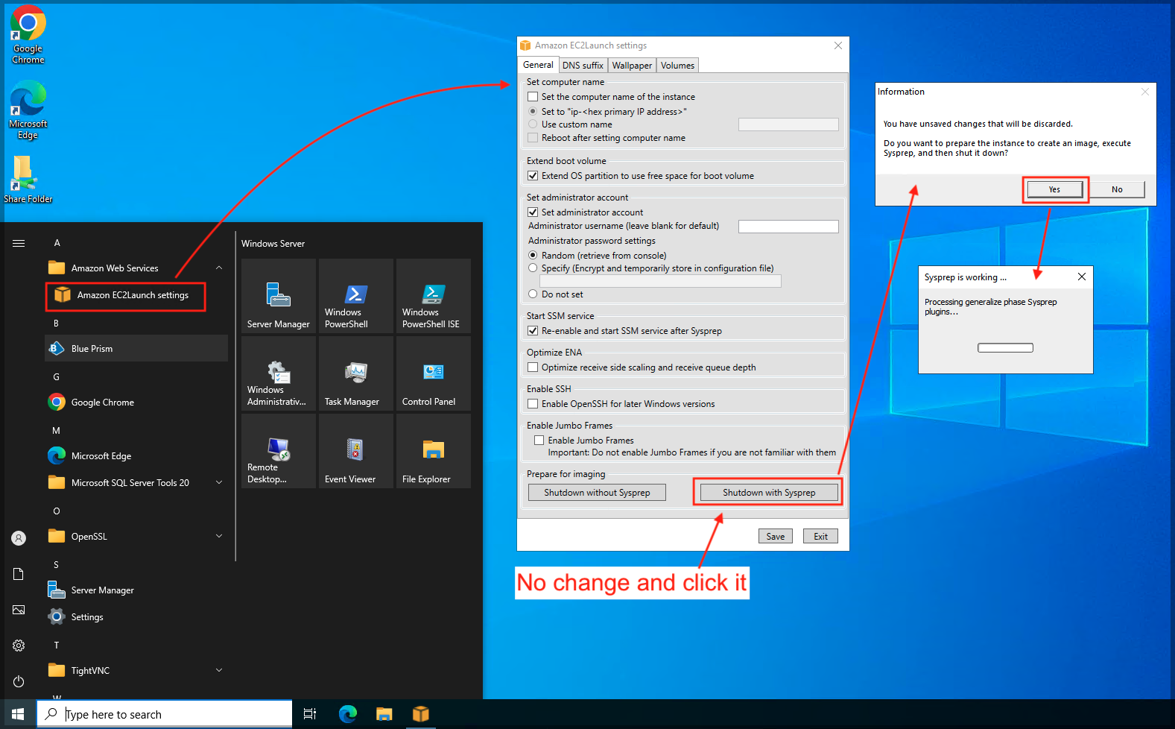
Task: Open Task Manager tile
Action: (355, 374)
